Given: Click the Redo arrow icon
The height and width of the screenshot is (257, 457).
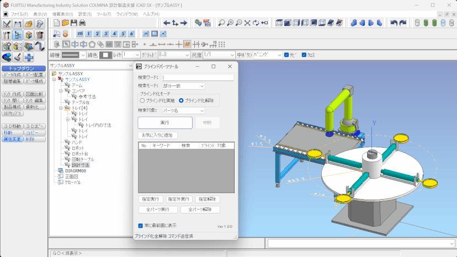Looking at the screenshot, I should coord(403,23).
